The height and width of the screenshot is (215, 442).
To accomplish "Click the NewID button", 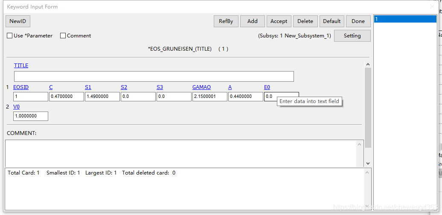I will pyautogui.click(x=18, y=21).
